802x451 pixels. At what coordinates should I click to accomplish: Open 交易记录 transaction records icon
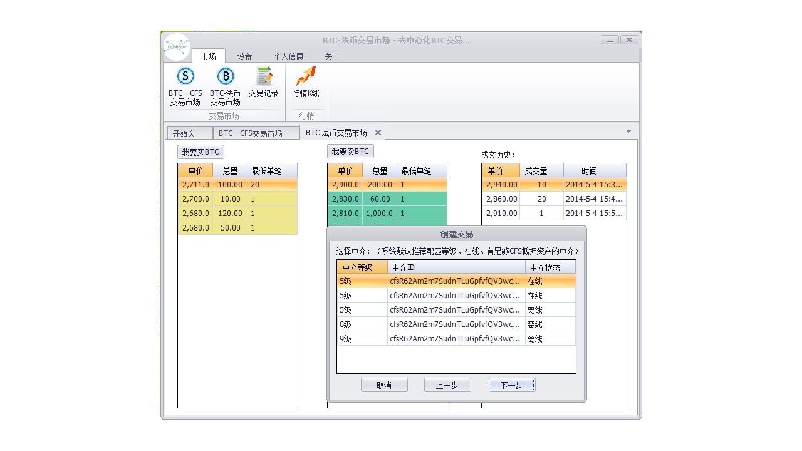pyautogui.click(x=264, y=83)
